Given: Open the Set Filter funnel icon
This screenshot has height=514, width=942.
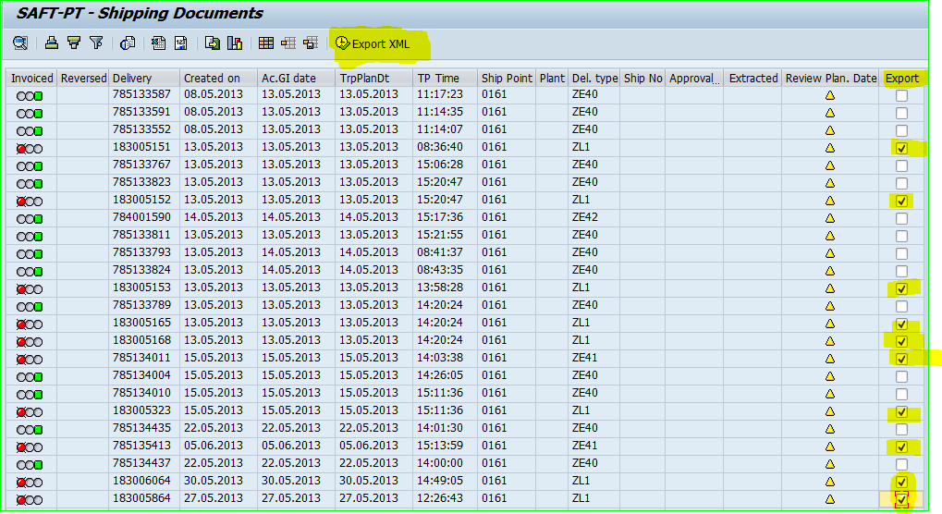Looking at the screenshot, I should click(x=96, y=43).
